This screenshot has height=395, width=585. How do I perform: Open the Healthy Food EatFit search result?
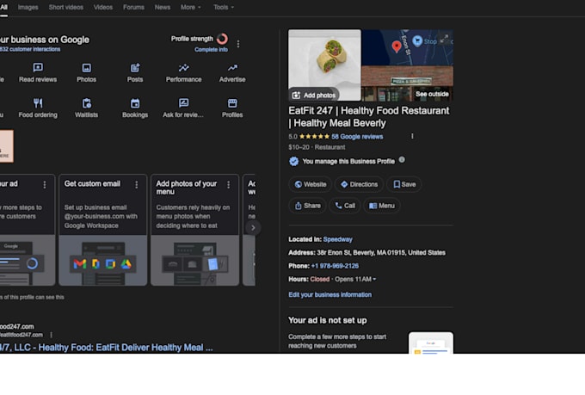pos(107,348)
